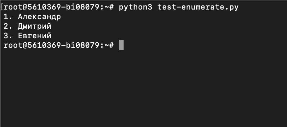Select the test-enumerate.py filename text
This screenshot has height=127, width=287.
198,8
